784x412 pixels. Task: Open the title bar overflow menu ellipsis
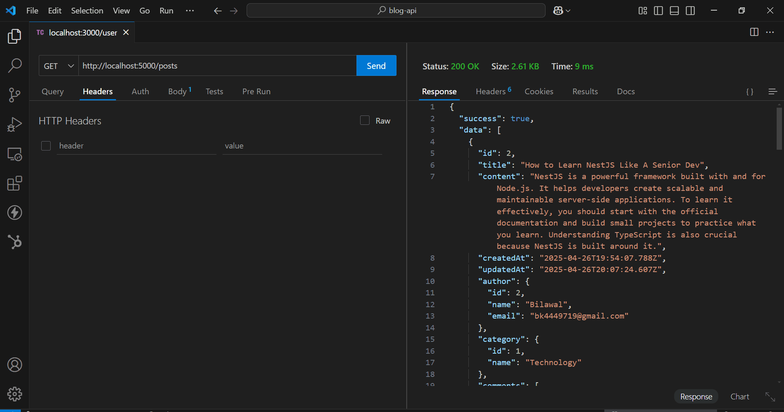tap(190, 11)
